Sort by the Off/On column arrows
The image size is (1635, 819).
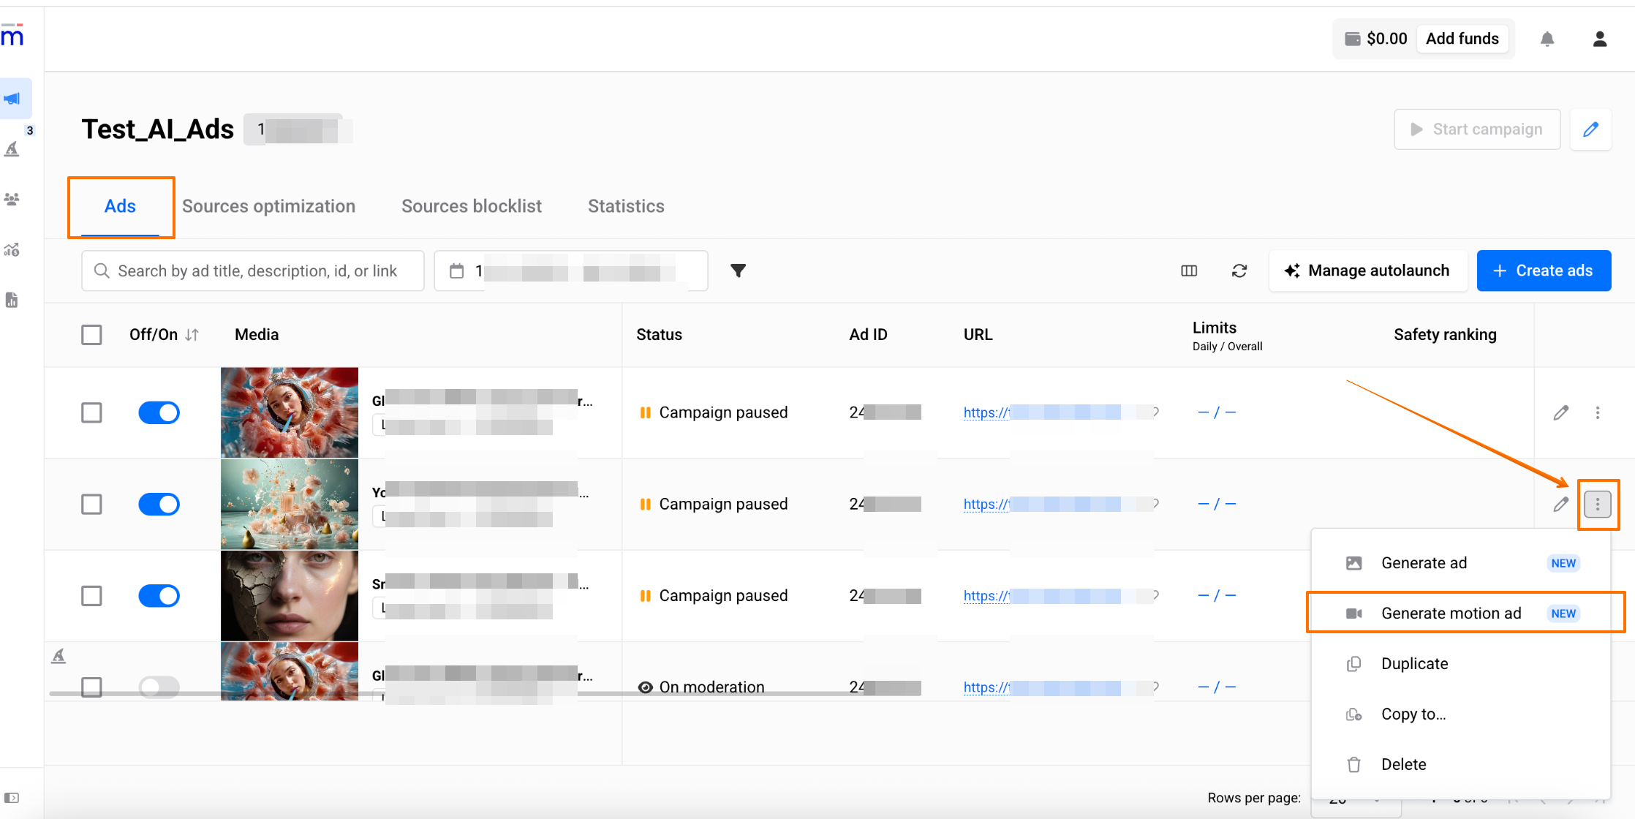click(x=192, y=335)
